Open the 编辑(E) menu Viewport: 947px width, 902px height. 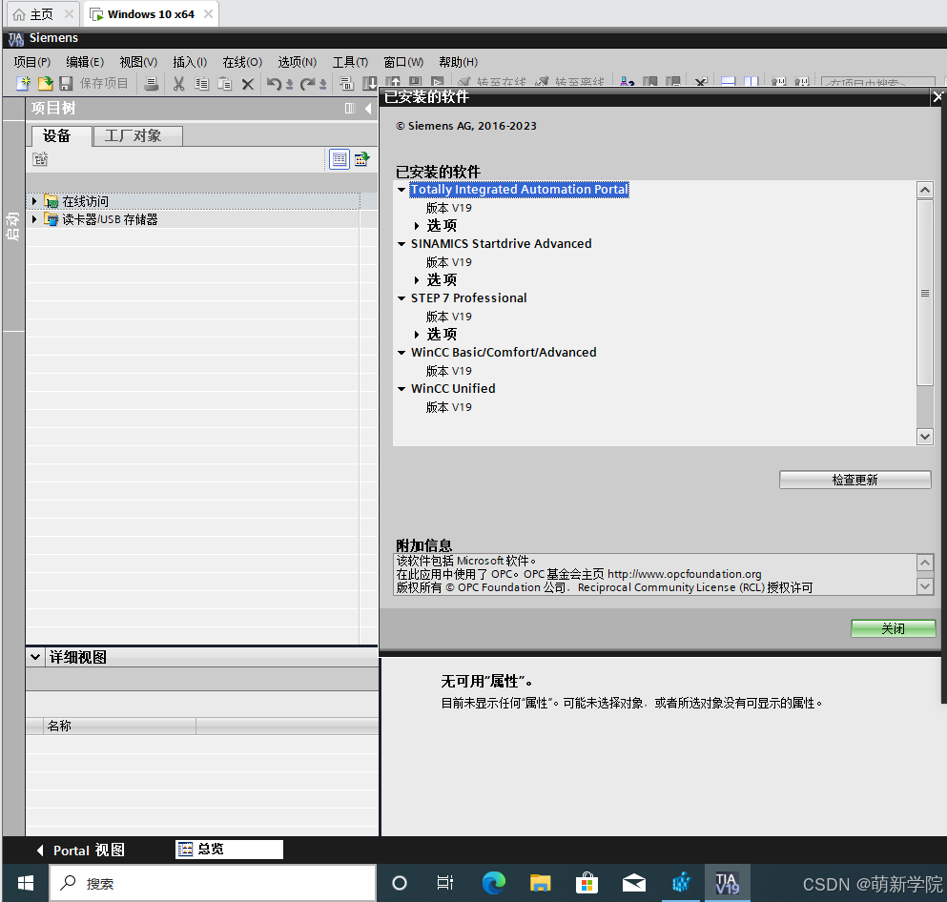(x=85, y=62)
